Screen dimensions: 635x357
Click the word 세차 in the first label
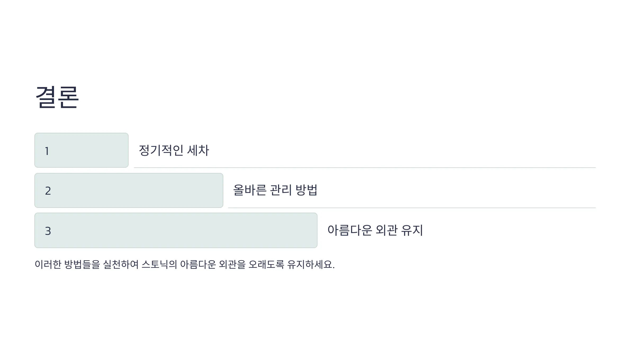click(198, 150)
